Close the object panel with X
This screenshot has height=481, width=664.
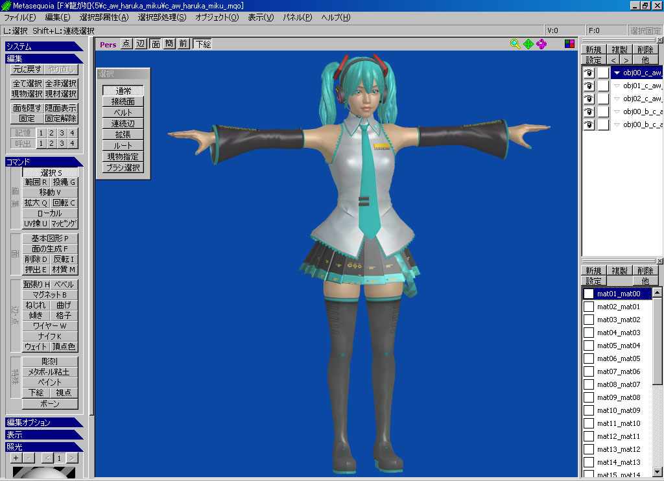click(659, 40)
